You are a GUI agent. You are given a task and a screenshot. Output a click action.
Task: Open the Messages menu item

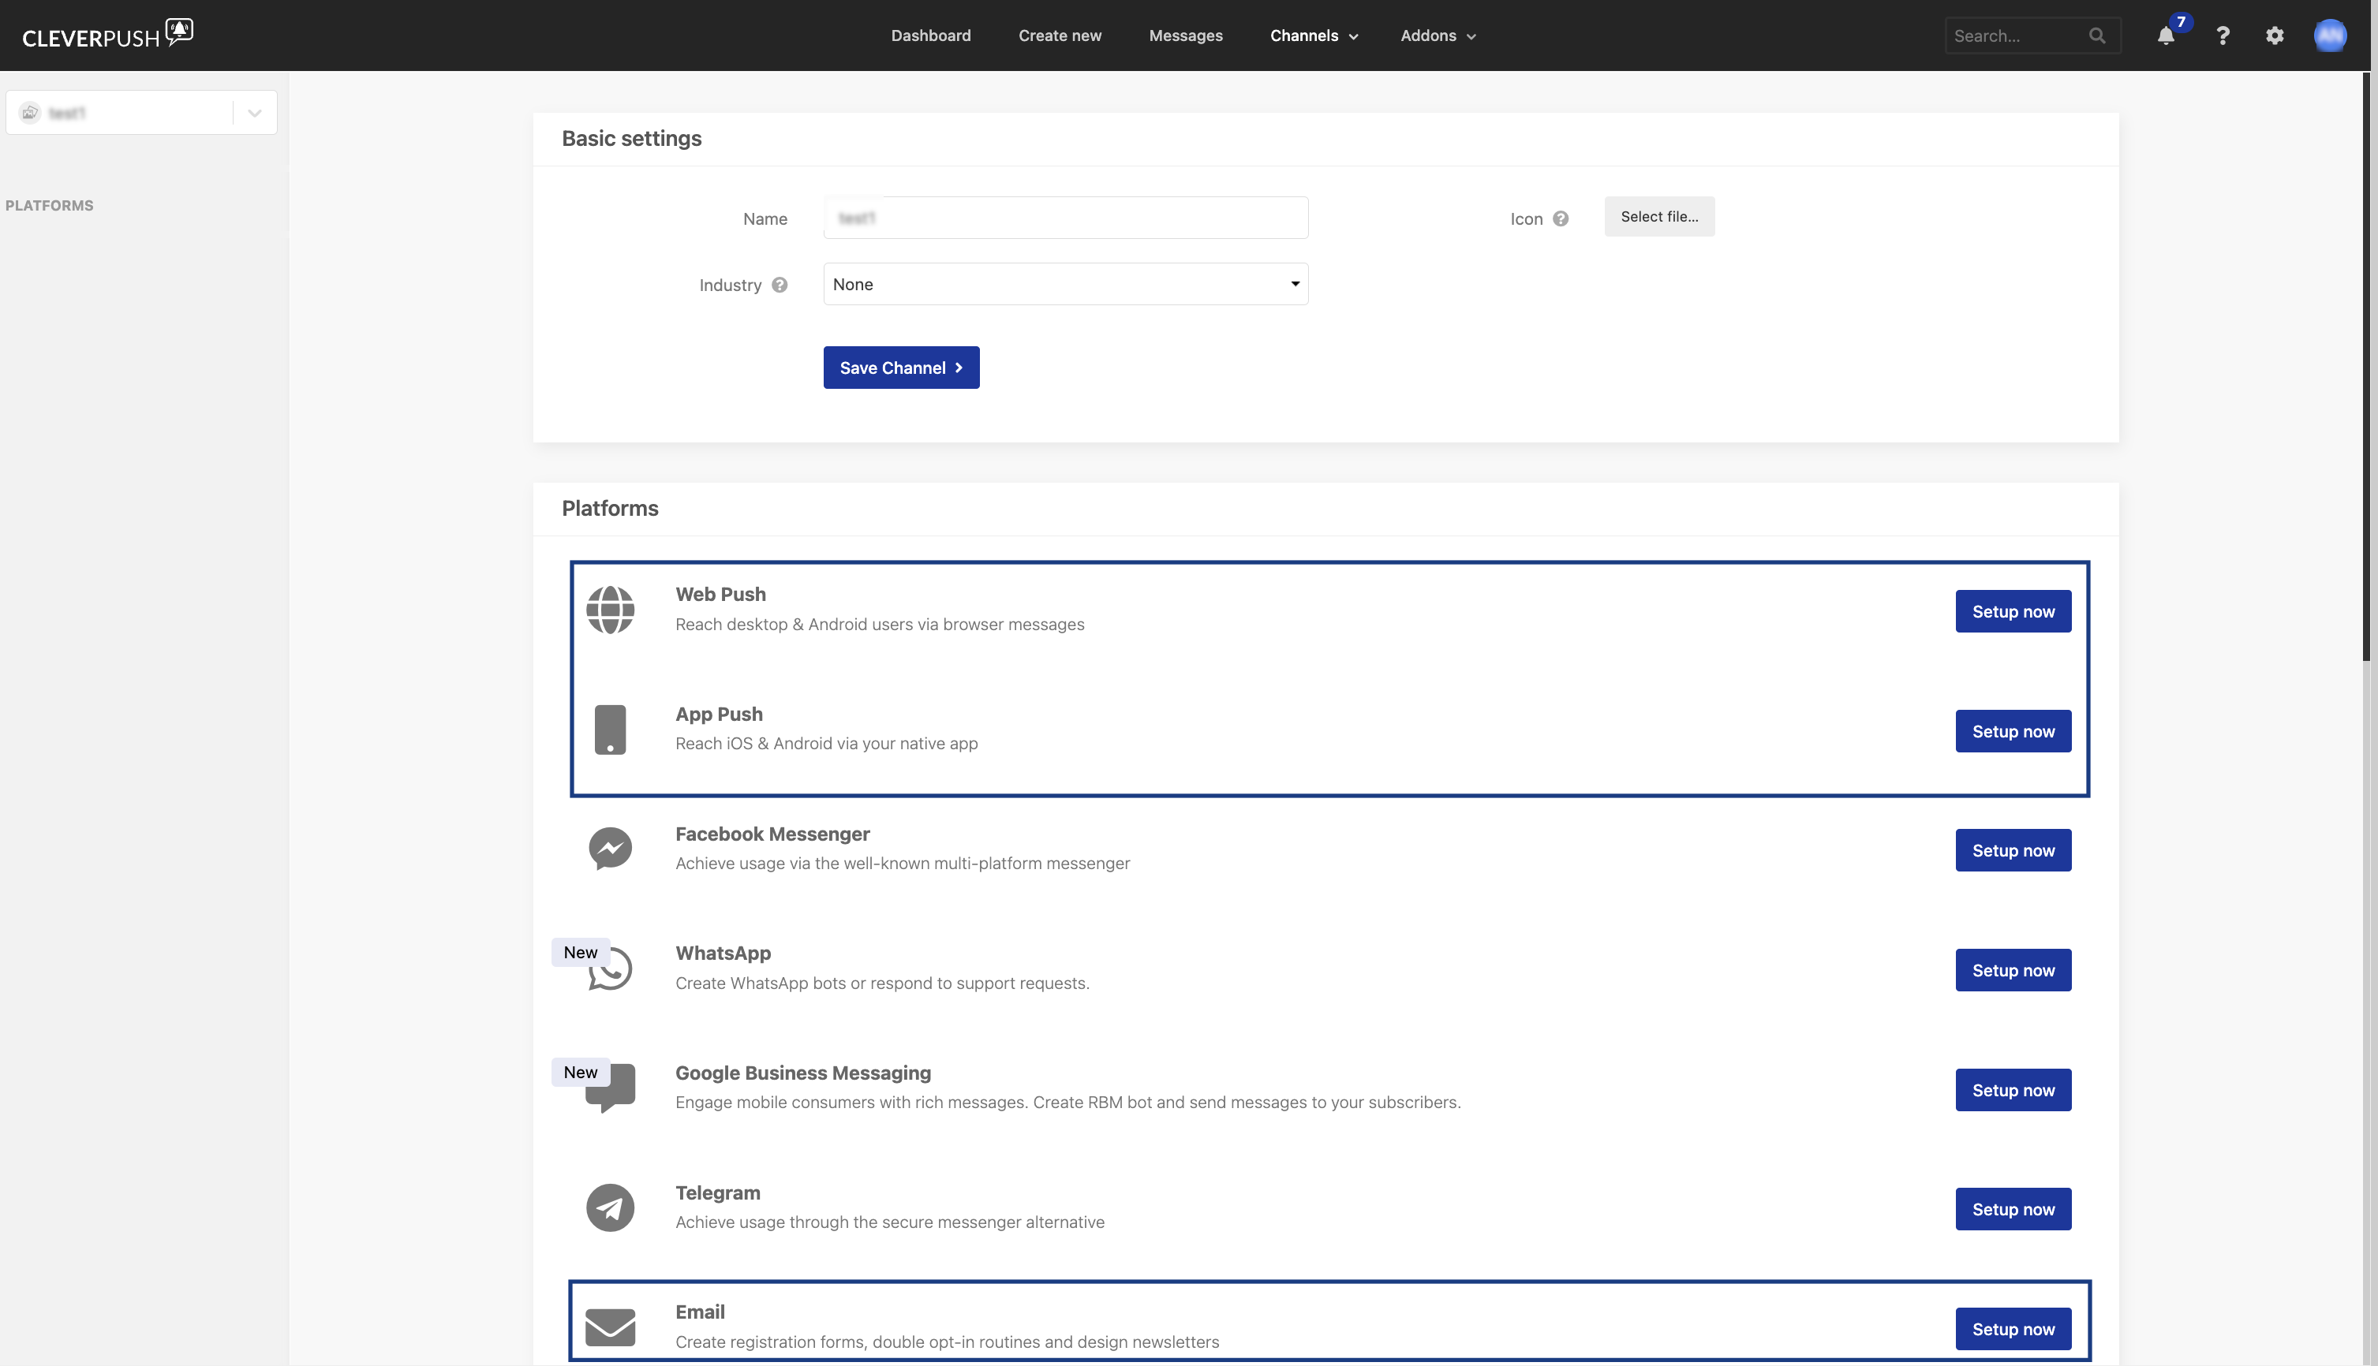[1185, 35]
